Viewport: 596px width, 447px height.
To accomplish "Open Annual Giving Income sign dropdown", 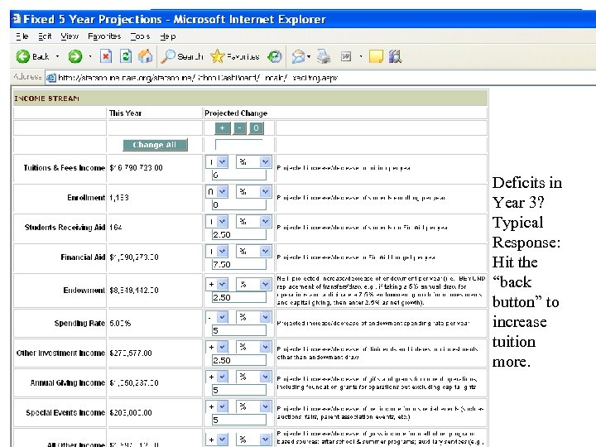I will [x=217, y=377].
